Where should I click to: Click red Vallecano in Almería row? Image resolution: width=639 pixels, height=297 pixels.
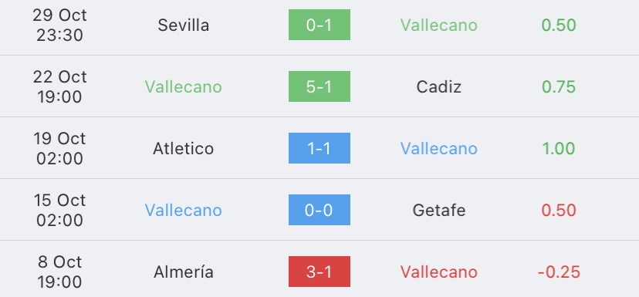point(439,272)
